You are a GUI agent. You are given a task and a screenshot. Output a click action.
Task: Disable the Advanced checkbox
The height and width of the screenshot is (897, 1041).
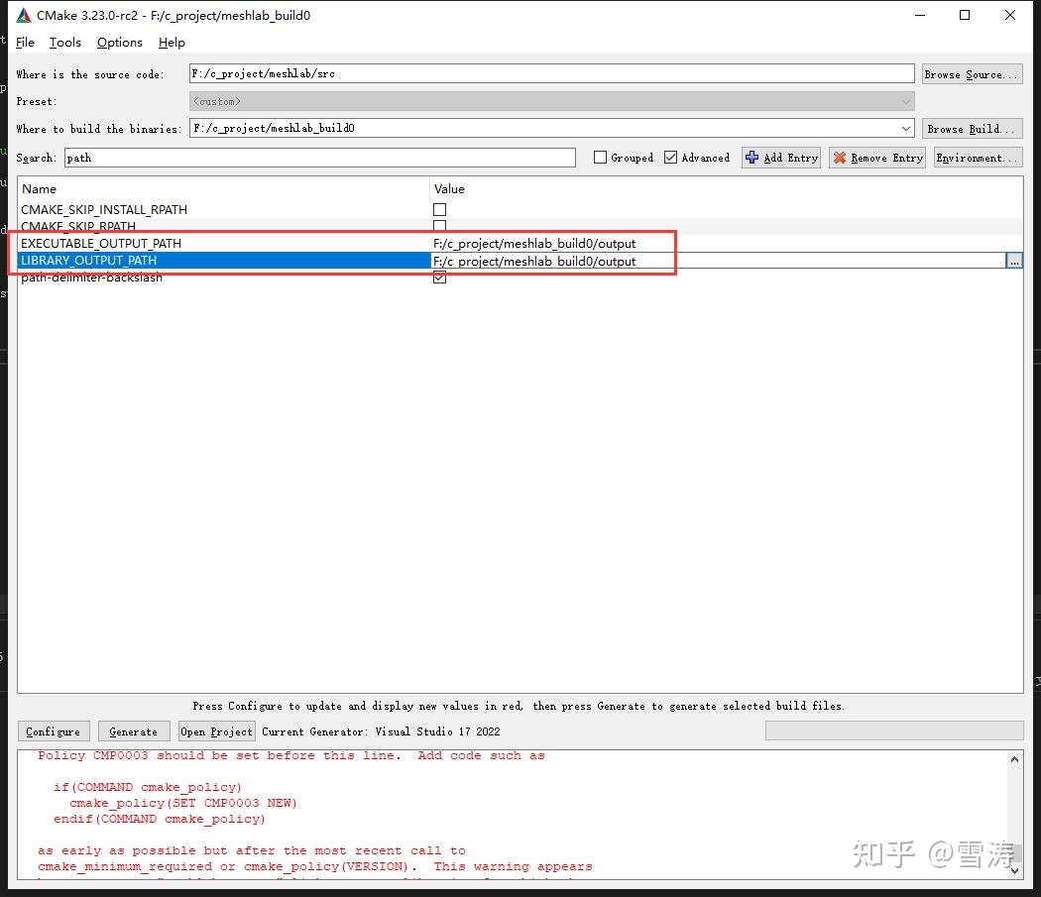coord(670,157)
